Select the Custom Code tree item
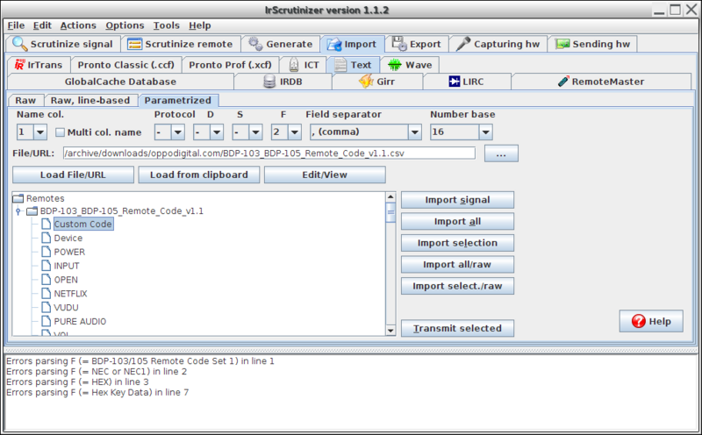702x435 pixels. pos(83,224)
